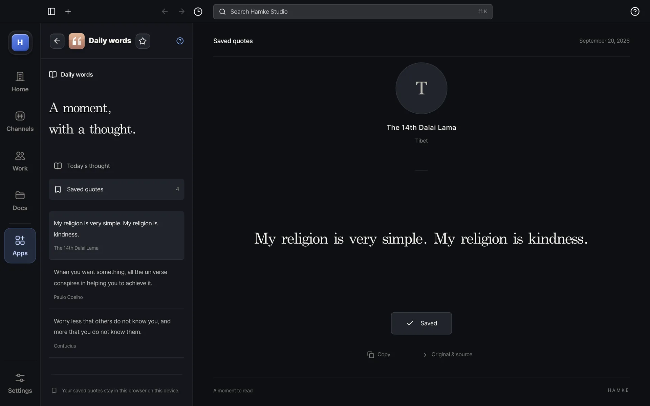Click the T author avatar circle
This screenshot has width=650, height=406.
pos(421,88)
